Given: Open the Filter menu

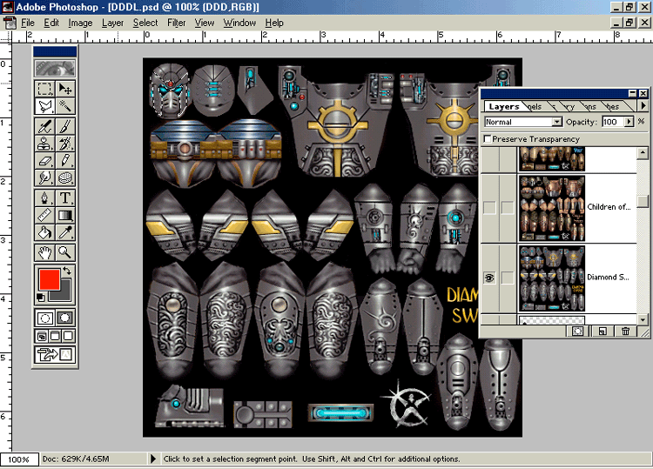Looking at the screenshot, I should point(176,23).
